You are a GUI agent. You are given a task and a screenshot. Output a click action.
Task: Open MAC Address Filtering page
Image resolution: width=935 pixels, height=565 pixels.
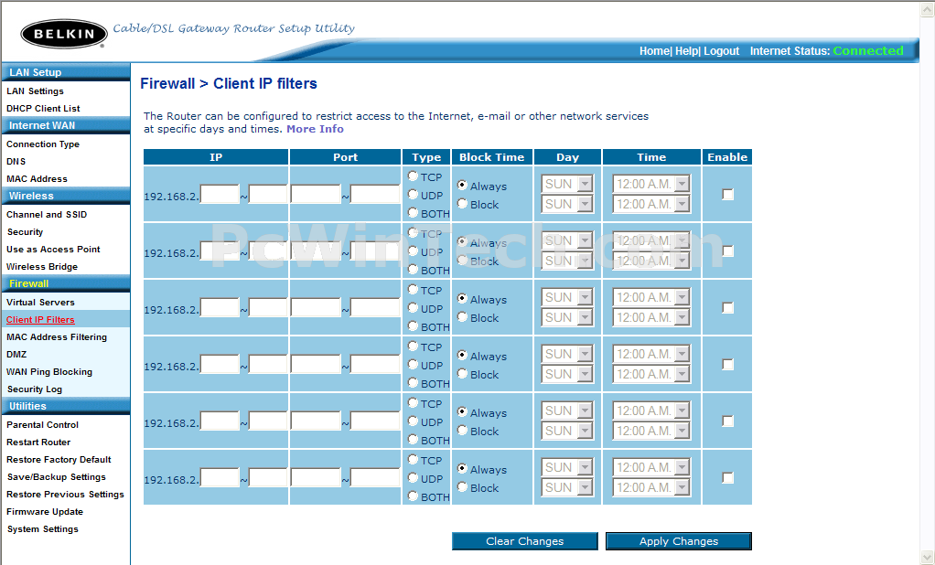57,336
